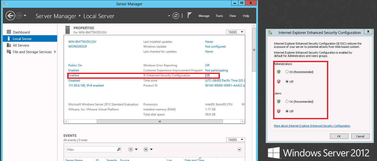Click the Local Server icon

(9, 39)
